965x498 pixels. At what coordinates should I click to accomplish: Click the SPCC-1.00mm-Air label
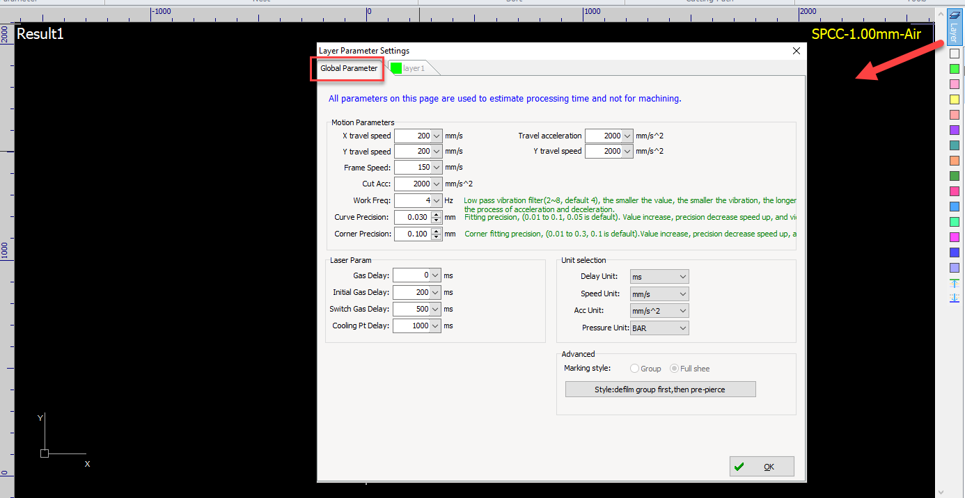coord(866,34)
